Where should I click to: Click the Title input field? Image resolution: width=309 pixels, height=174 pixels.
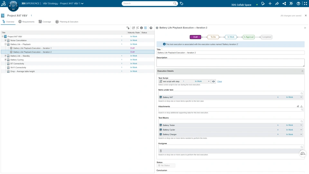point(230,53)
